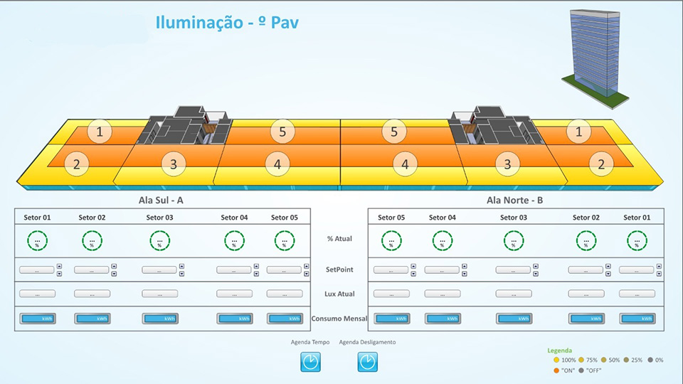Increase SetPoint for Ala Norte Setor 01
The image size is (683, 384).
pos(659,266)
